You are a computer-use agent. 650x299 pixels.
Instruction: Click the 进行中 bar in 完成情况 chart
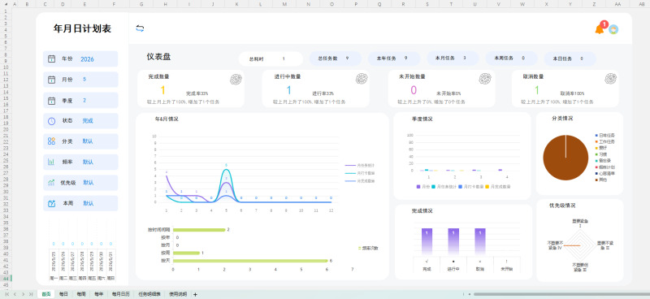point(453,242)
